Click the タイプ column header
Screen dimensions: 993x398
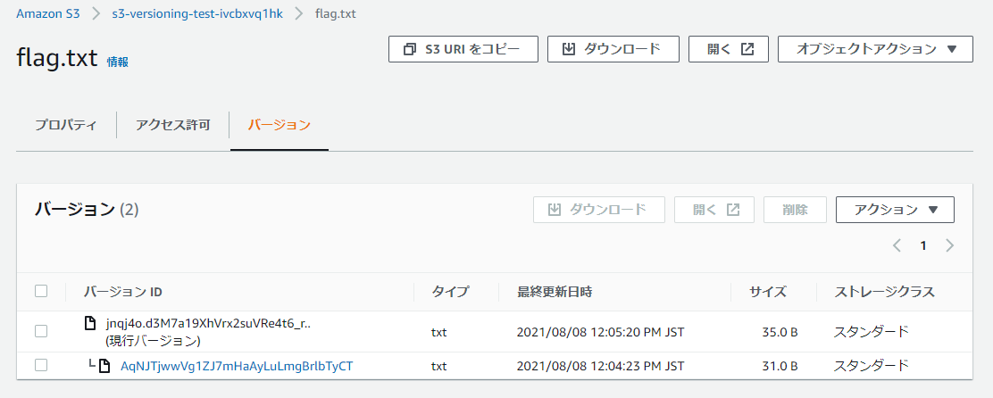450,292
